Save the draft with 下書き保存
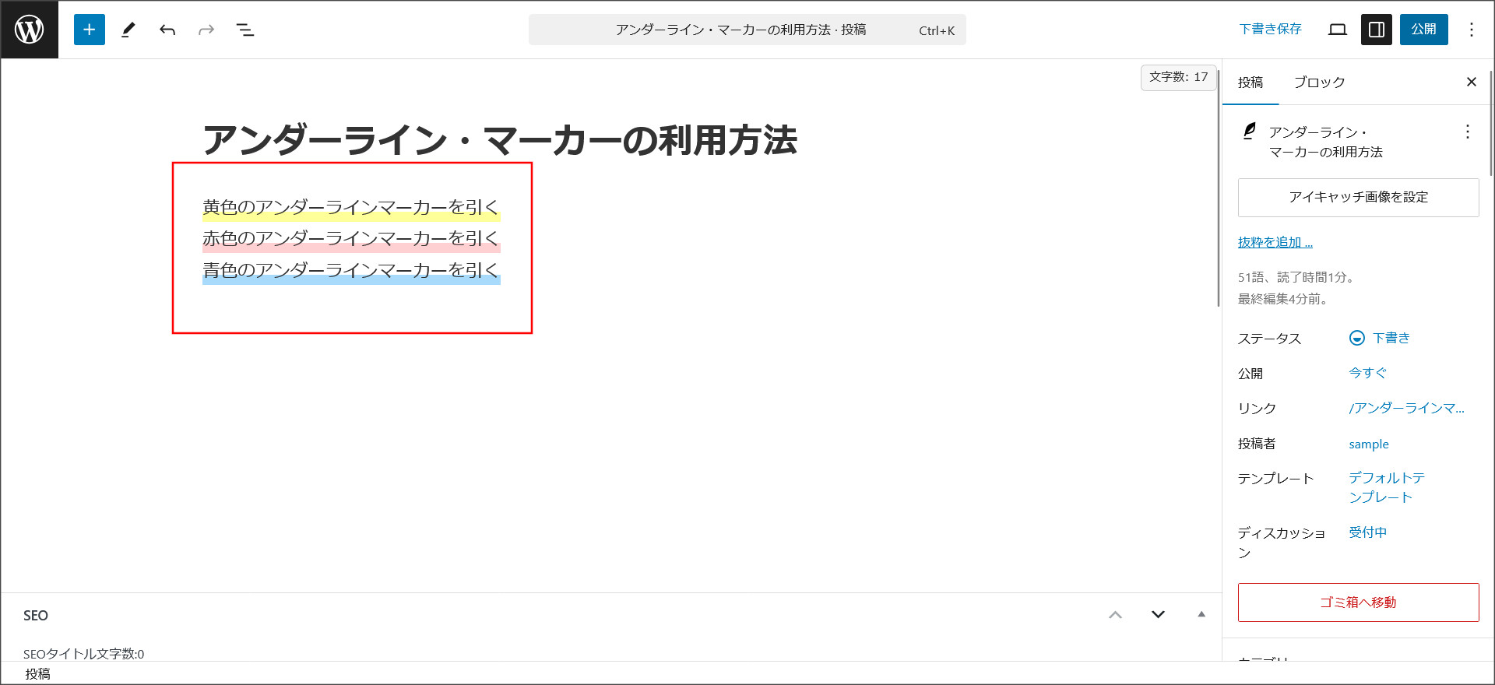Image resolution: width=1495 pixels, height=685 pixels. (1271, 29)
